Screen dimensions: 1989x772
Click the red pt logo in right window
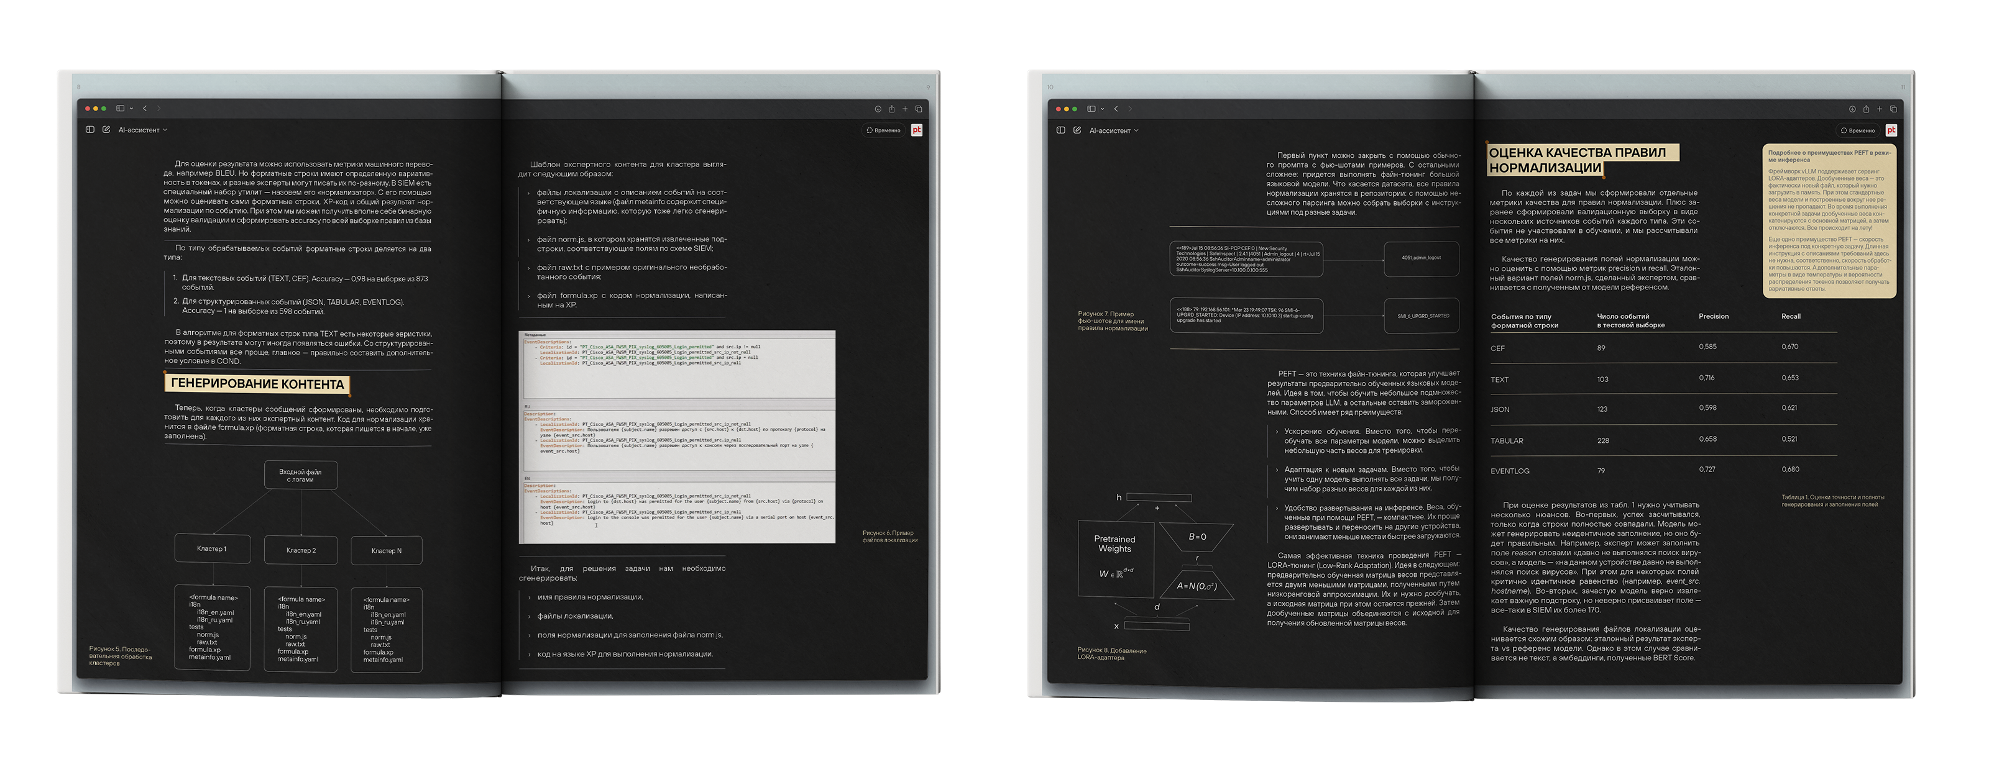tap(1891, 130)
